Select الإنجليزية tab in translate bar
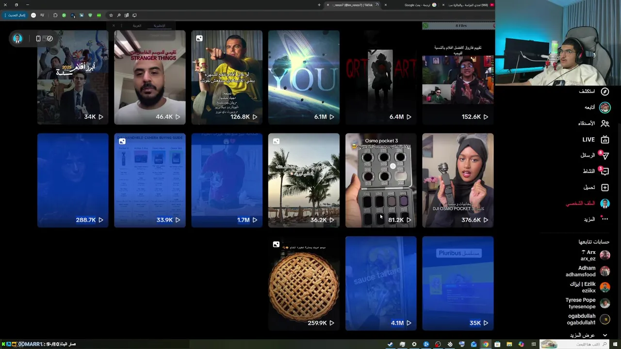This screenshot has height=349, width=621. tap(159, 26)
